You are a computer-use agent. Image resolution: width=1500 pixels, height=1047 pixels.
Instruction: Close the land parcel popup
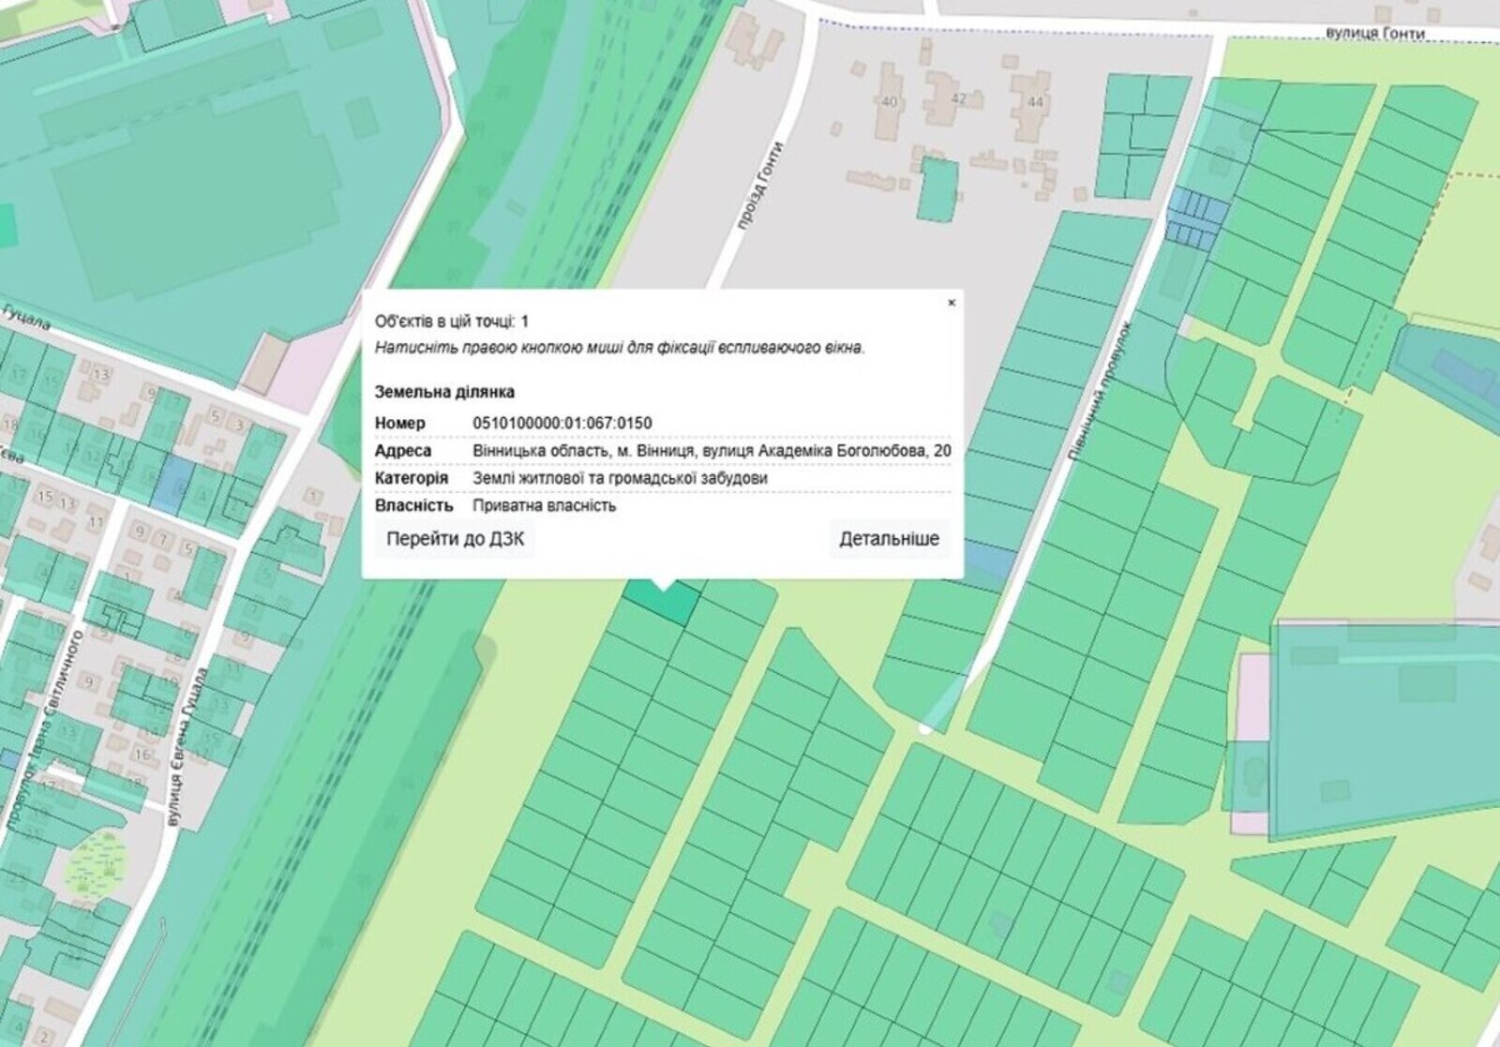(x=952, y=303)
